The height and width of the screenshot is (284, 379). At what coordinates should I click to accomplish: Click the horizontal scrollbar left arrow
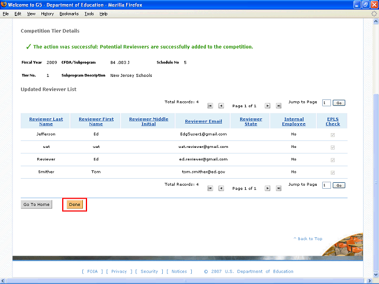(2, 281)
